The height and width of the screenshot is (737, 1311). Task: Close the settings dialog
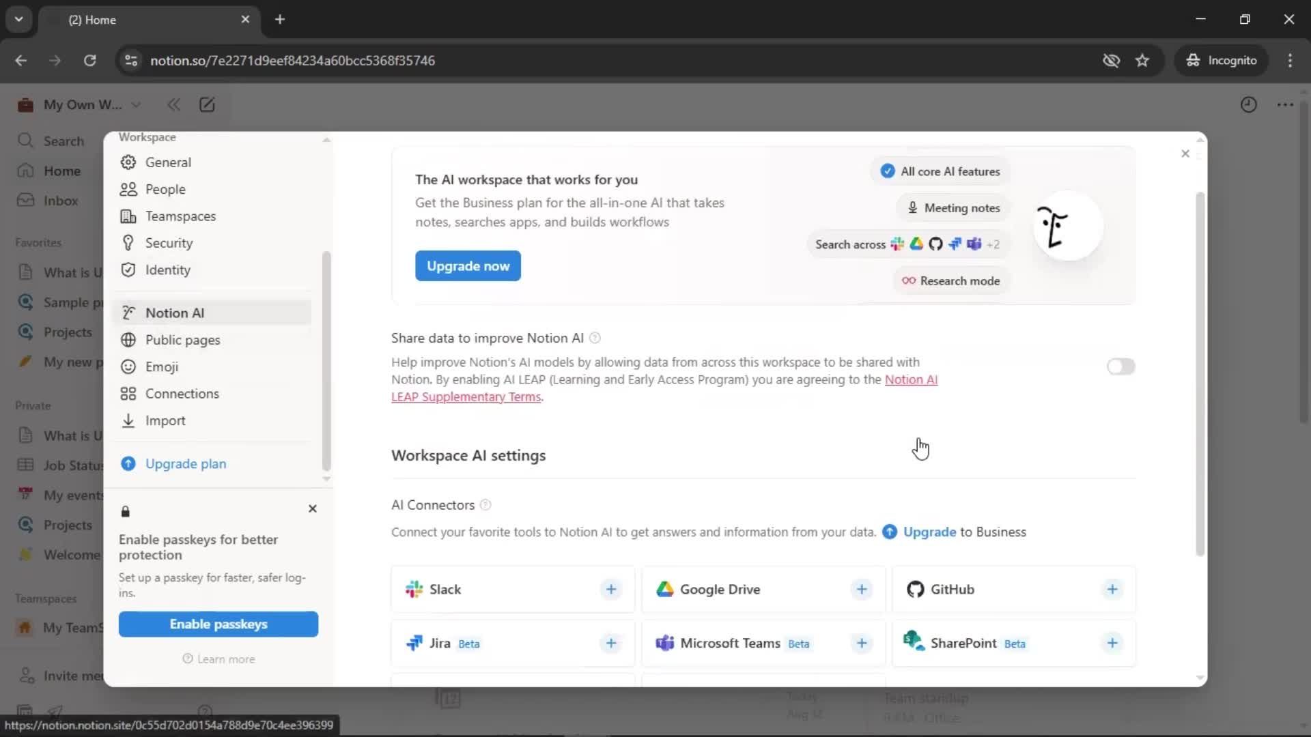pos(1185,154)
